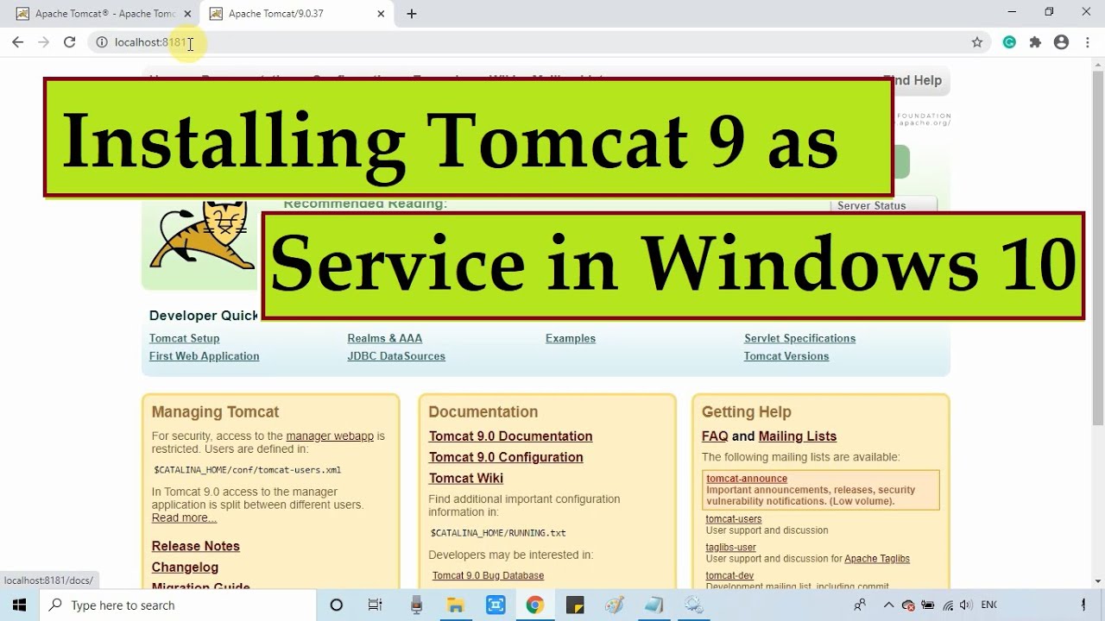Open the Paint palette taskbar app
The width and height of the screenshot is (1105, 621).
(x=614, y=605)
